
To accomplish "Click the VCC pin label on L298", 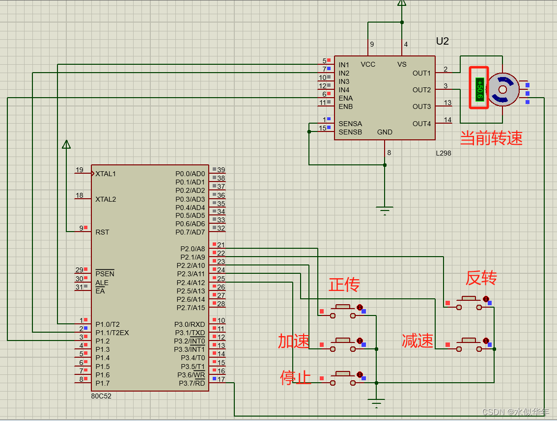I will tap(368, 65).
